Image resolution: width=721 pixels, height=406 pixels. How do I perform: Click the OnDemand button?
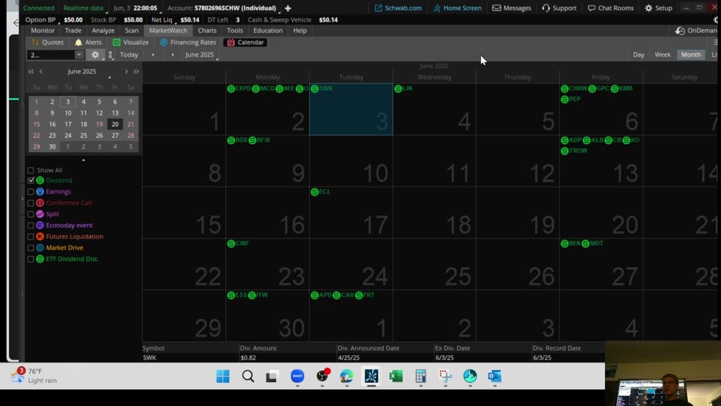point(696,30)
